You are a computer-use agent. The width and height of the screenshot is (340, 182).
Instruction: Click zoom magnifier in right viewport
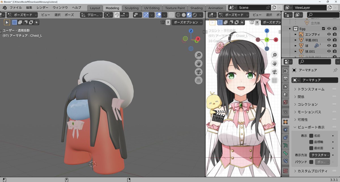(274, 55)
